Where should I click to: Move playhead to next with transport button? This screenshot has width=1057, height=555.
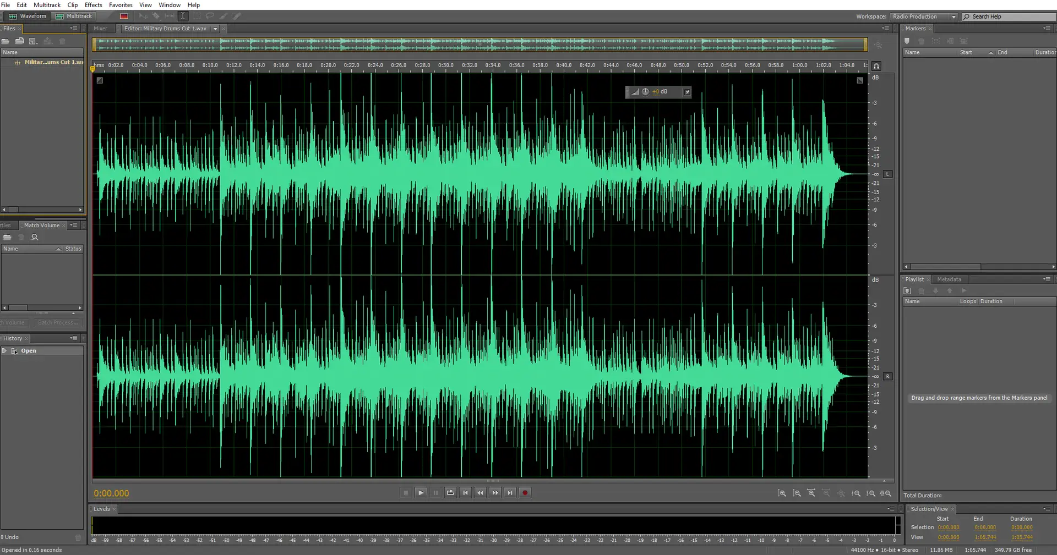(x=510, y=493)
